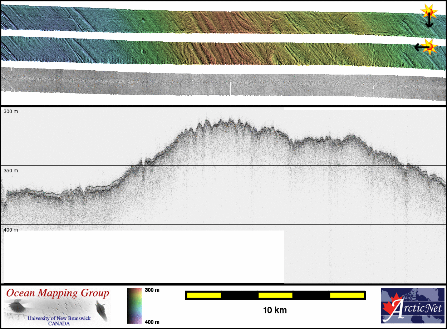Click the University of New Brunswick text

click(59, 318)
